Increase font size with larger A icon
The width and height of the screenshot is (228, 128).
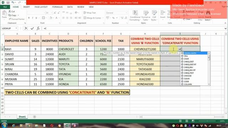(x=55, y=13)
